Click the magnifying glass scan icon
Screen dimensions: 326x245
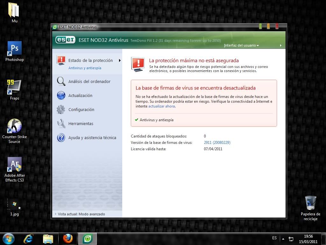coord(61,81)
